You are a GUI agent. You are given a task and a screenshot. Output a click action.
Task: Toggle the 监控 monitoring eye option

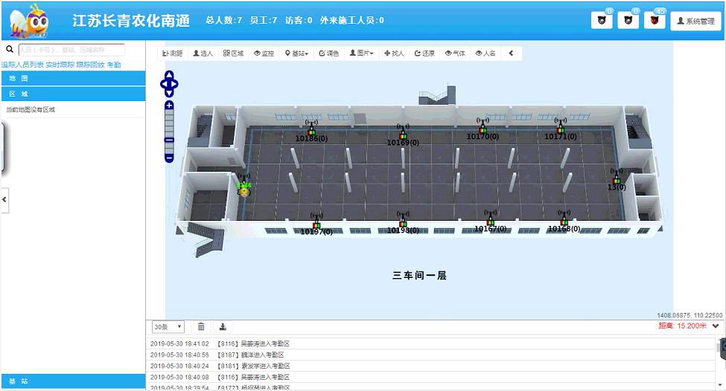[264, 54]
